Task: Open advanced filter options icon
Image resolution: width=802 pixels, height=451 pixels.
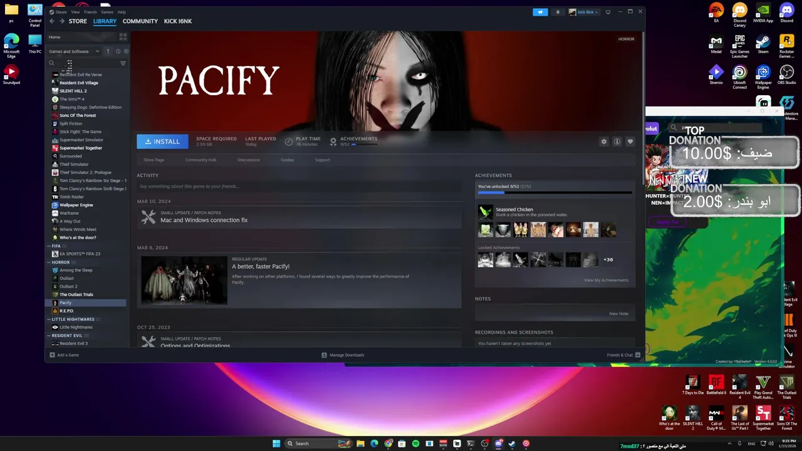Action: [x=123, y=63]
